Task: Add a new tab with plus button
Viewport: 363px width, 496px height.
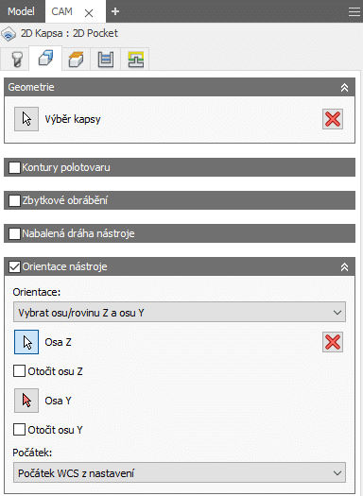Action: click(115, 11)
